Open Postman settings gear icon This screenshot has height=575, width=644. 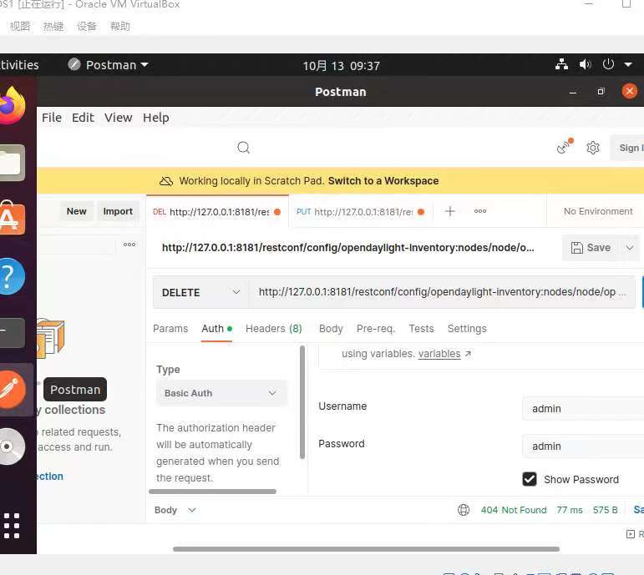[593, 148]
